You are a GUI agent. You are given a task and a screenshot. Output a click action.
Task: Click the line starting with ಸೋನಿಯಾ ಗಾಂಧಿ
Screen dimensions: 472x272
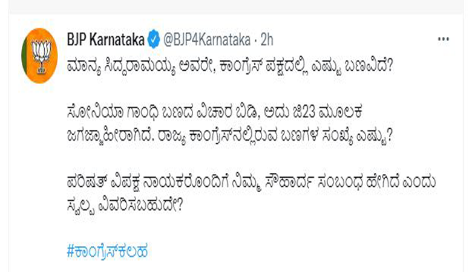point(214,112)
